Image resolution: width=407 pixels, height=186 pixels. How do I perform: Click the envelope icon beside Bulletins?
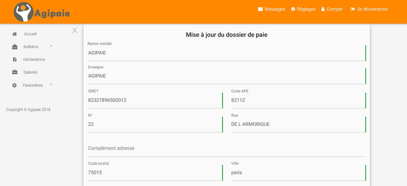(x=15, y=47)
